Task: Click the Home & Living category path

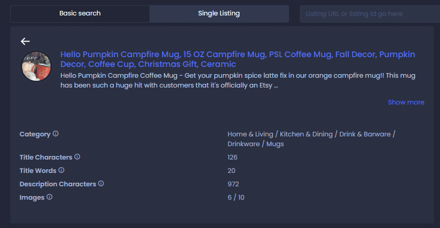Action: (x=312, y=139)
